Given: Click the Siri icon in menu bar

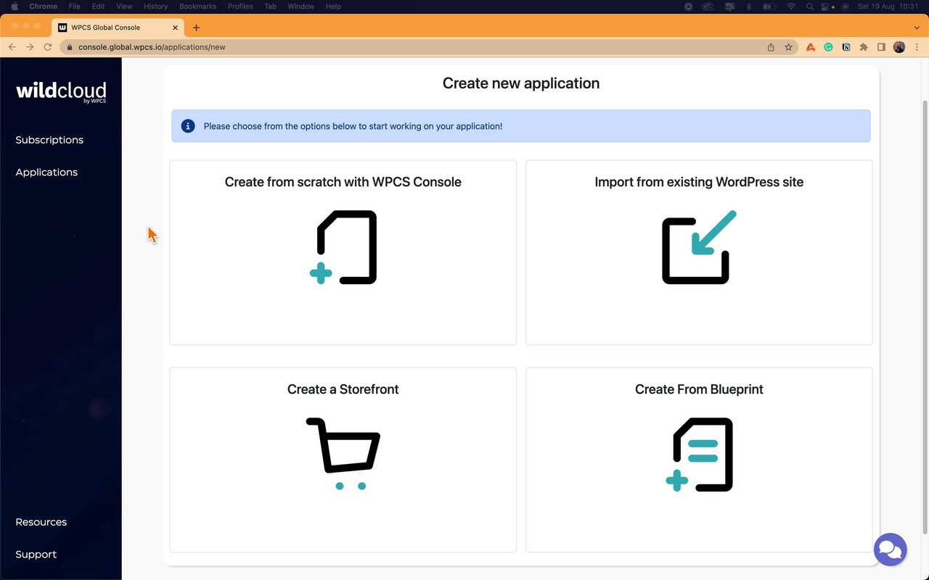Looking at the screenshot, I should pyautogui.click(x=845, y=7).
